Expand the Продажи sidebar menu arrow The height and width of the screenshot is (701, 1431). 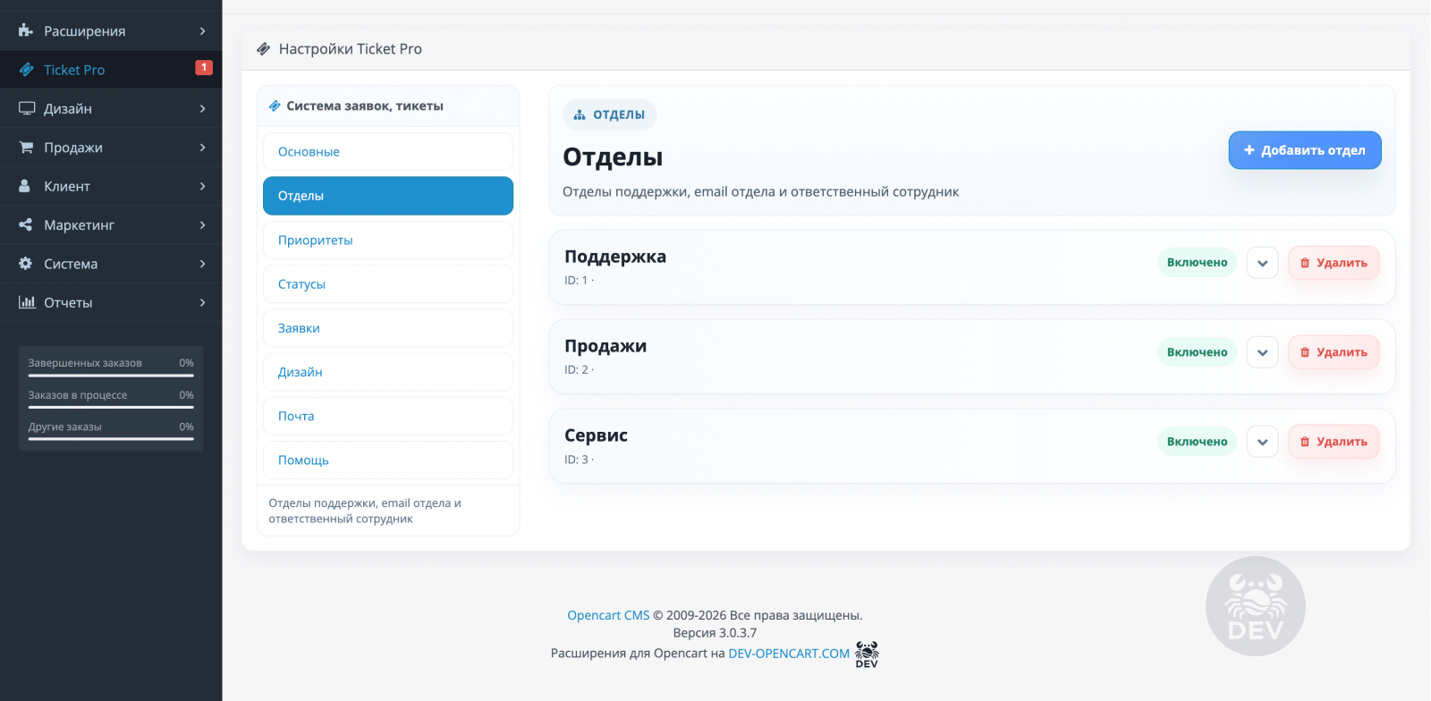click(203, 148)
